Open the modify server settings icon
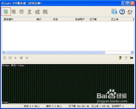The width and height of the screenshot is (136, 109). click(x=21, y=12)
